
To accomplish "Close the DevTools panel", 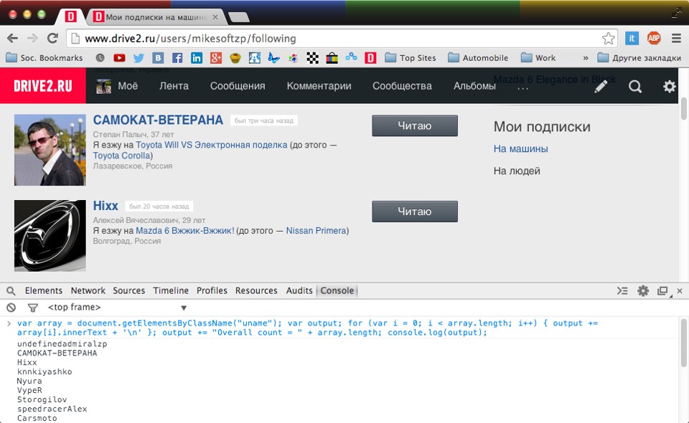I will (x=680, y=291).
